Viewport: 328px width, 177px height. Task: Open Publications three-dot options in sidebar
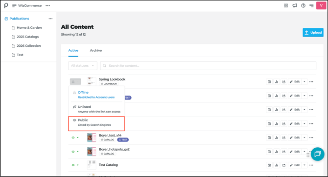coord(50,19)
